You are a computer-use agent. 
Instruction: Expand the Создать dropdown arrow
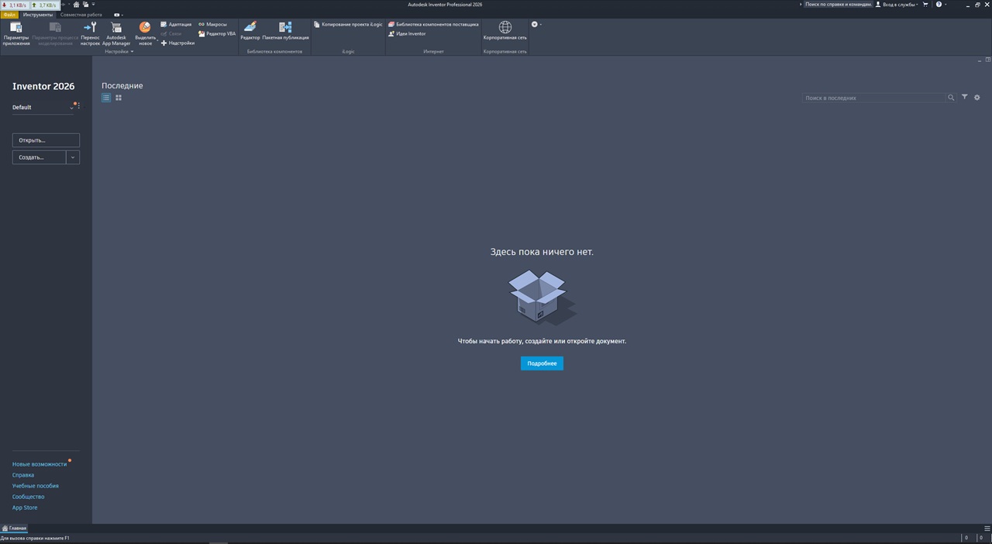73,157
